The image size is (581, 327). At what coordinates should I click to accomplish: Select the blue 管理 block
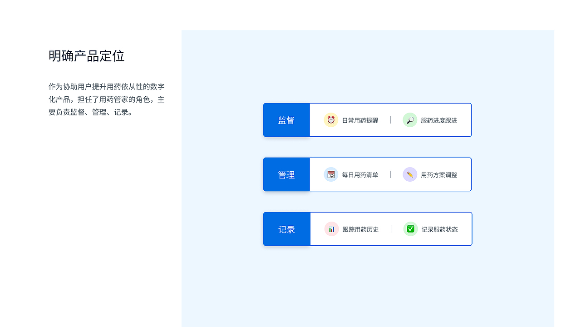pos(286,174)
